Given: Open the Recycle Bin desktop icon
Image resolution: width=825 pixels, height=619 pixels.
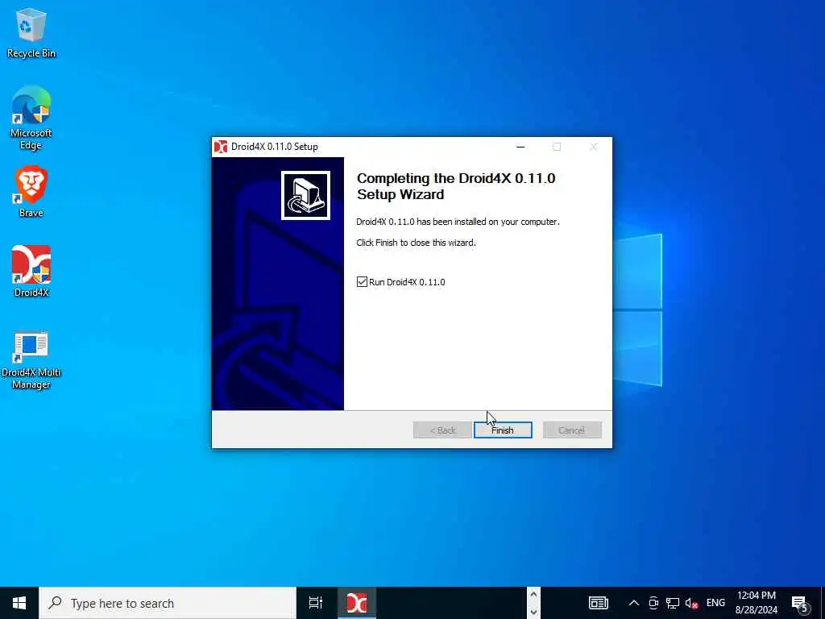Looking at the screenshot, I should tap(31, 32).
